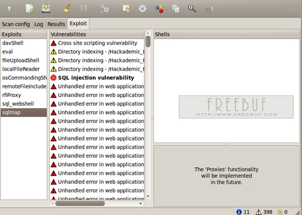Click the multiple-gears exploit icon

[104, 9]
